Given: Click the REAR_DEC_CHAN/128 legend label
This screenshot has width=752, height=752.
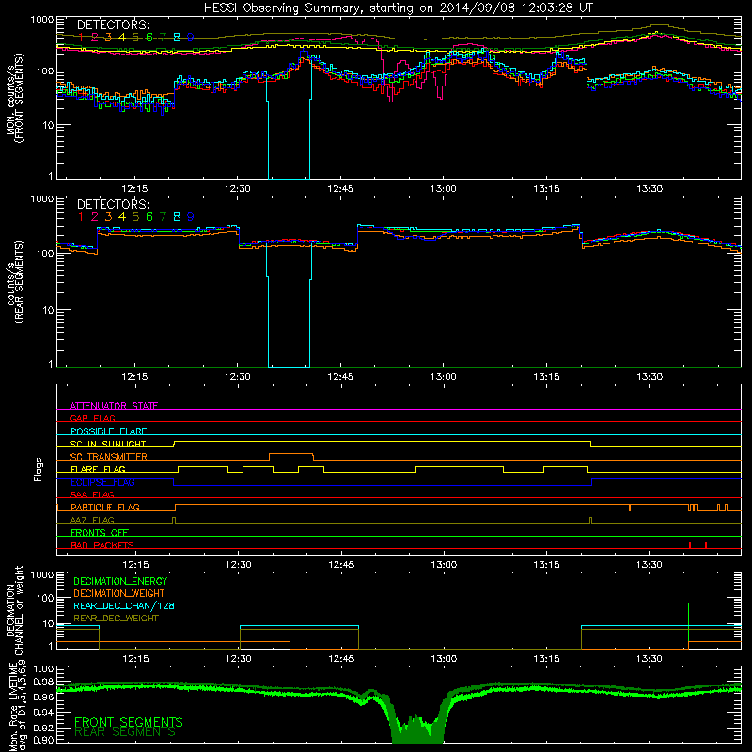Looking at the screenshot, I should click(124, 605).
